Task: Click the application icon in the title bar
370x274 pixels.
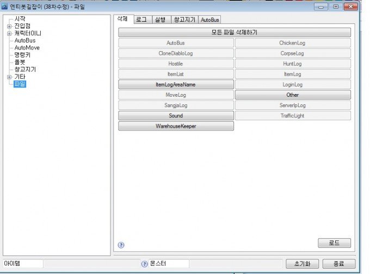Action: (x=4, y=7)
